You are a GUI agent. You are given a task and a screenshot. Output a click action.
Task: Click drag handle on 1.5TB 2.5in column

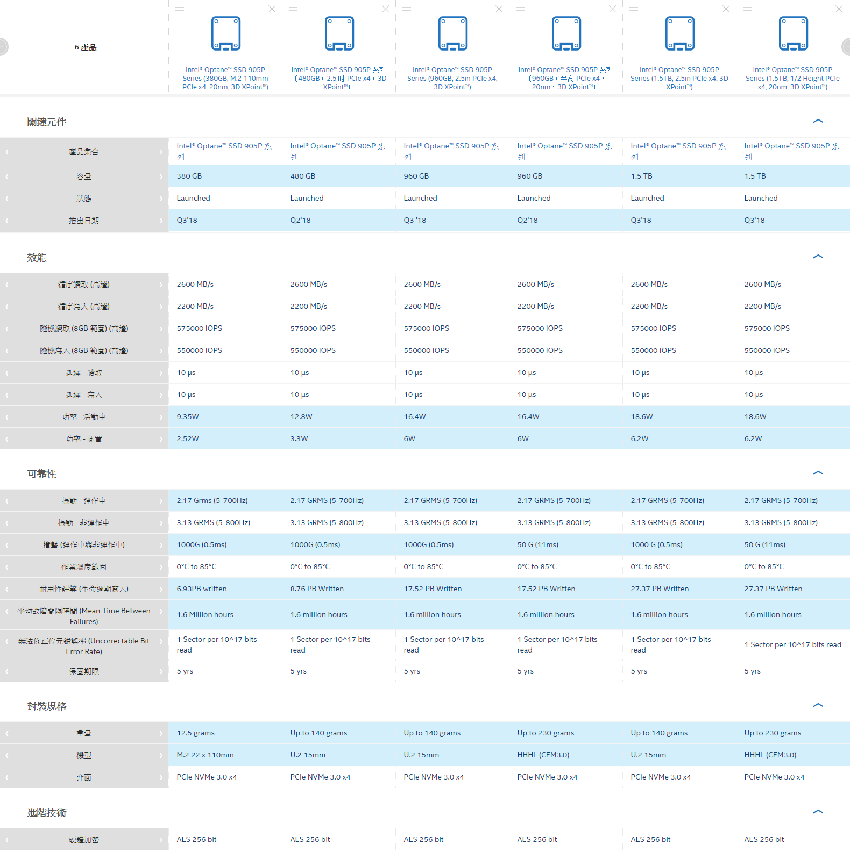click(634, 10)
